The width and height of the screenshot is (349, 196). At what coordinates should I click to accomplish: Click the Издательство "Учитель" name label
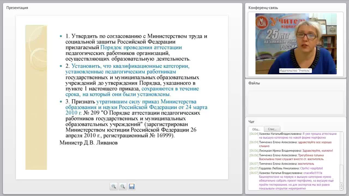[295, 71]
